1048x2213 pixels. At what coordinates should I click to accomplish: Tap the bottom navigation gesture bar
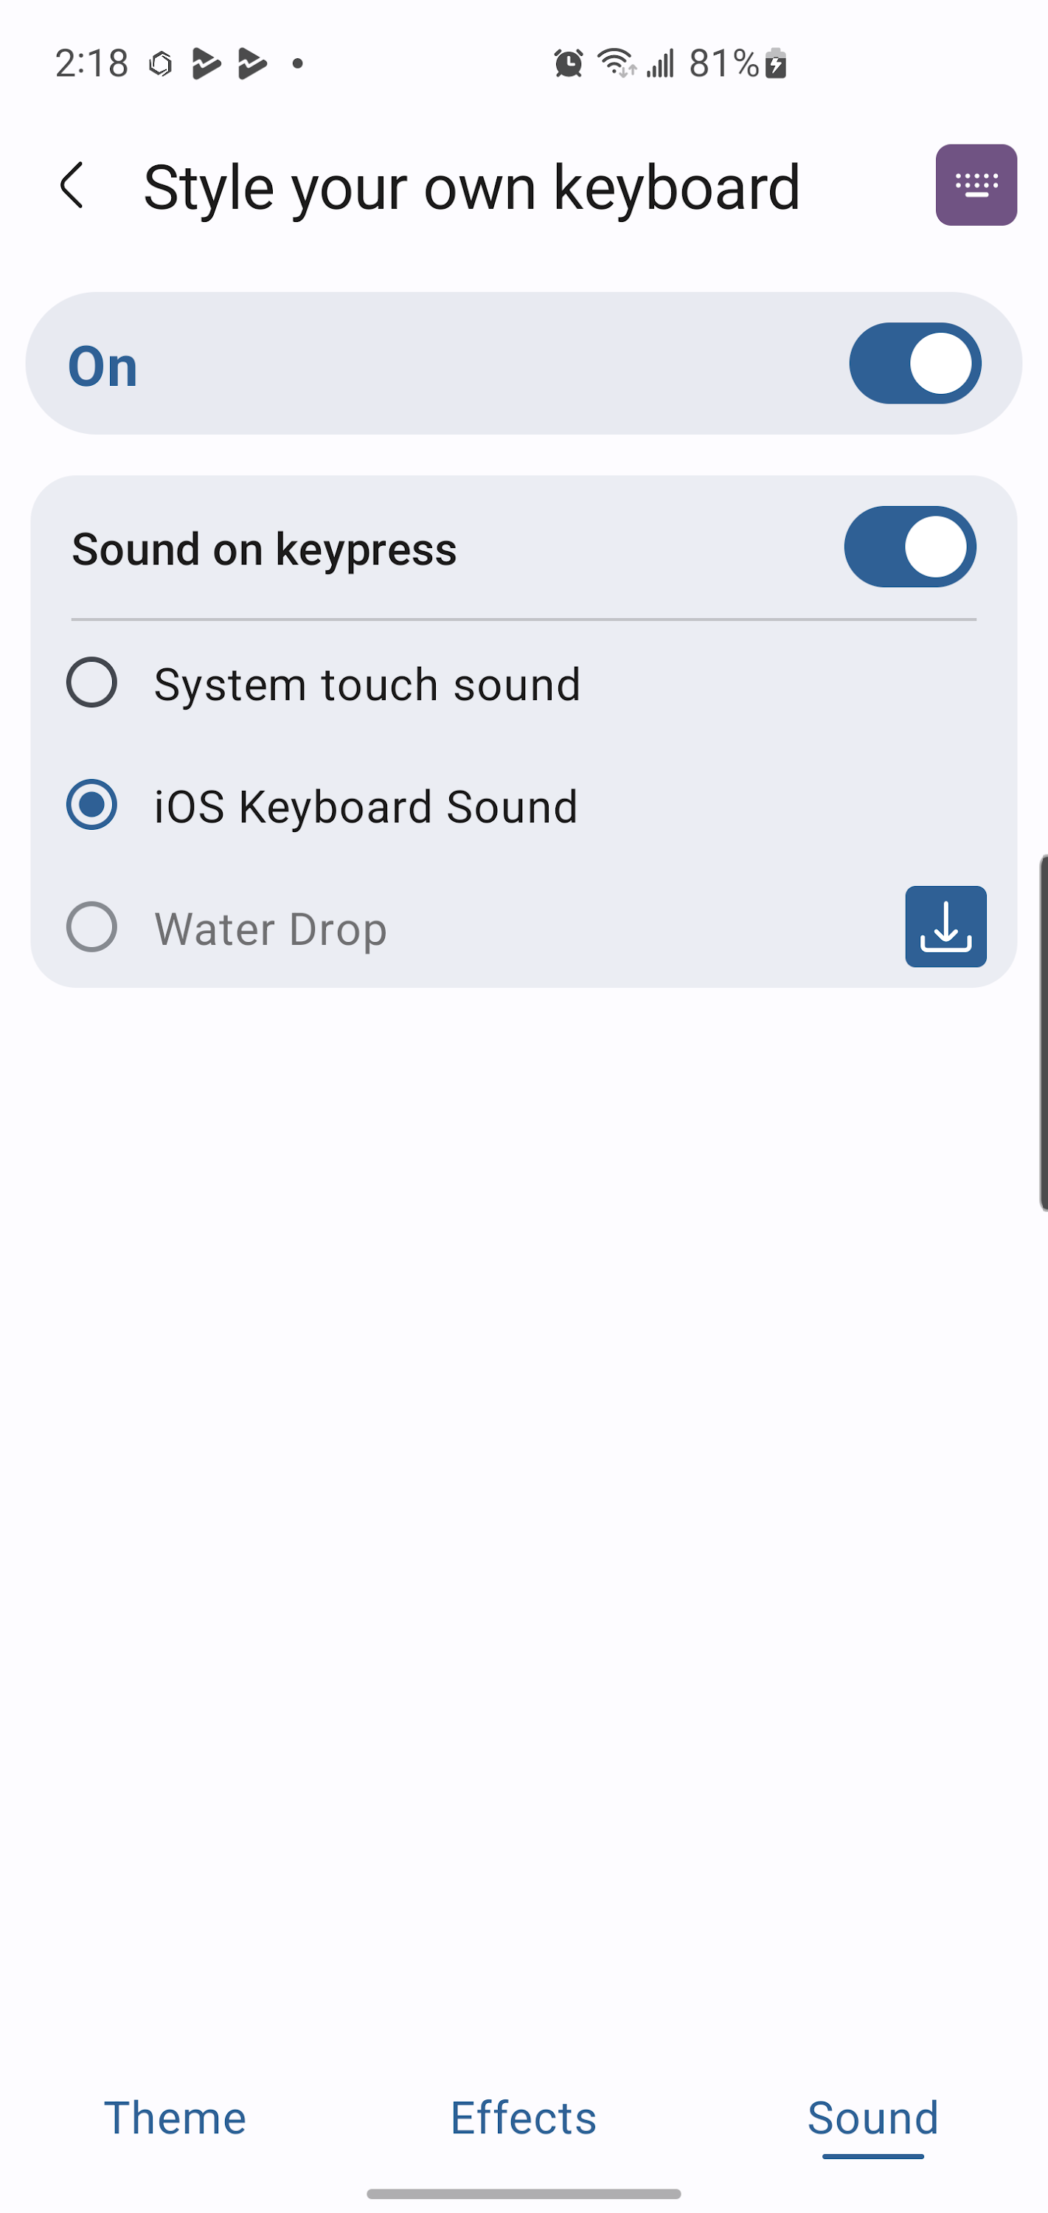(523, 2193)
